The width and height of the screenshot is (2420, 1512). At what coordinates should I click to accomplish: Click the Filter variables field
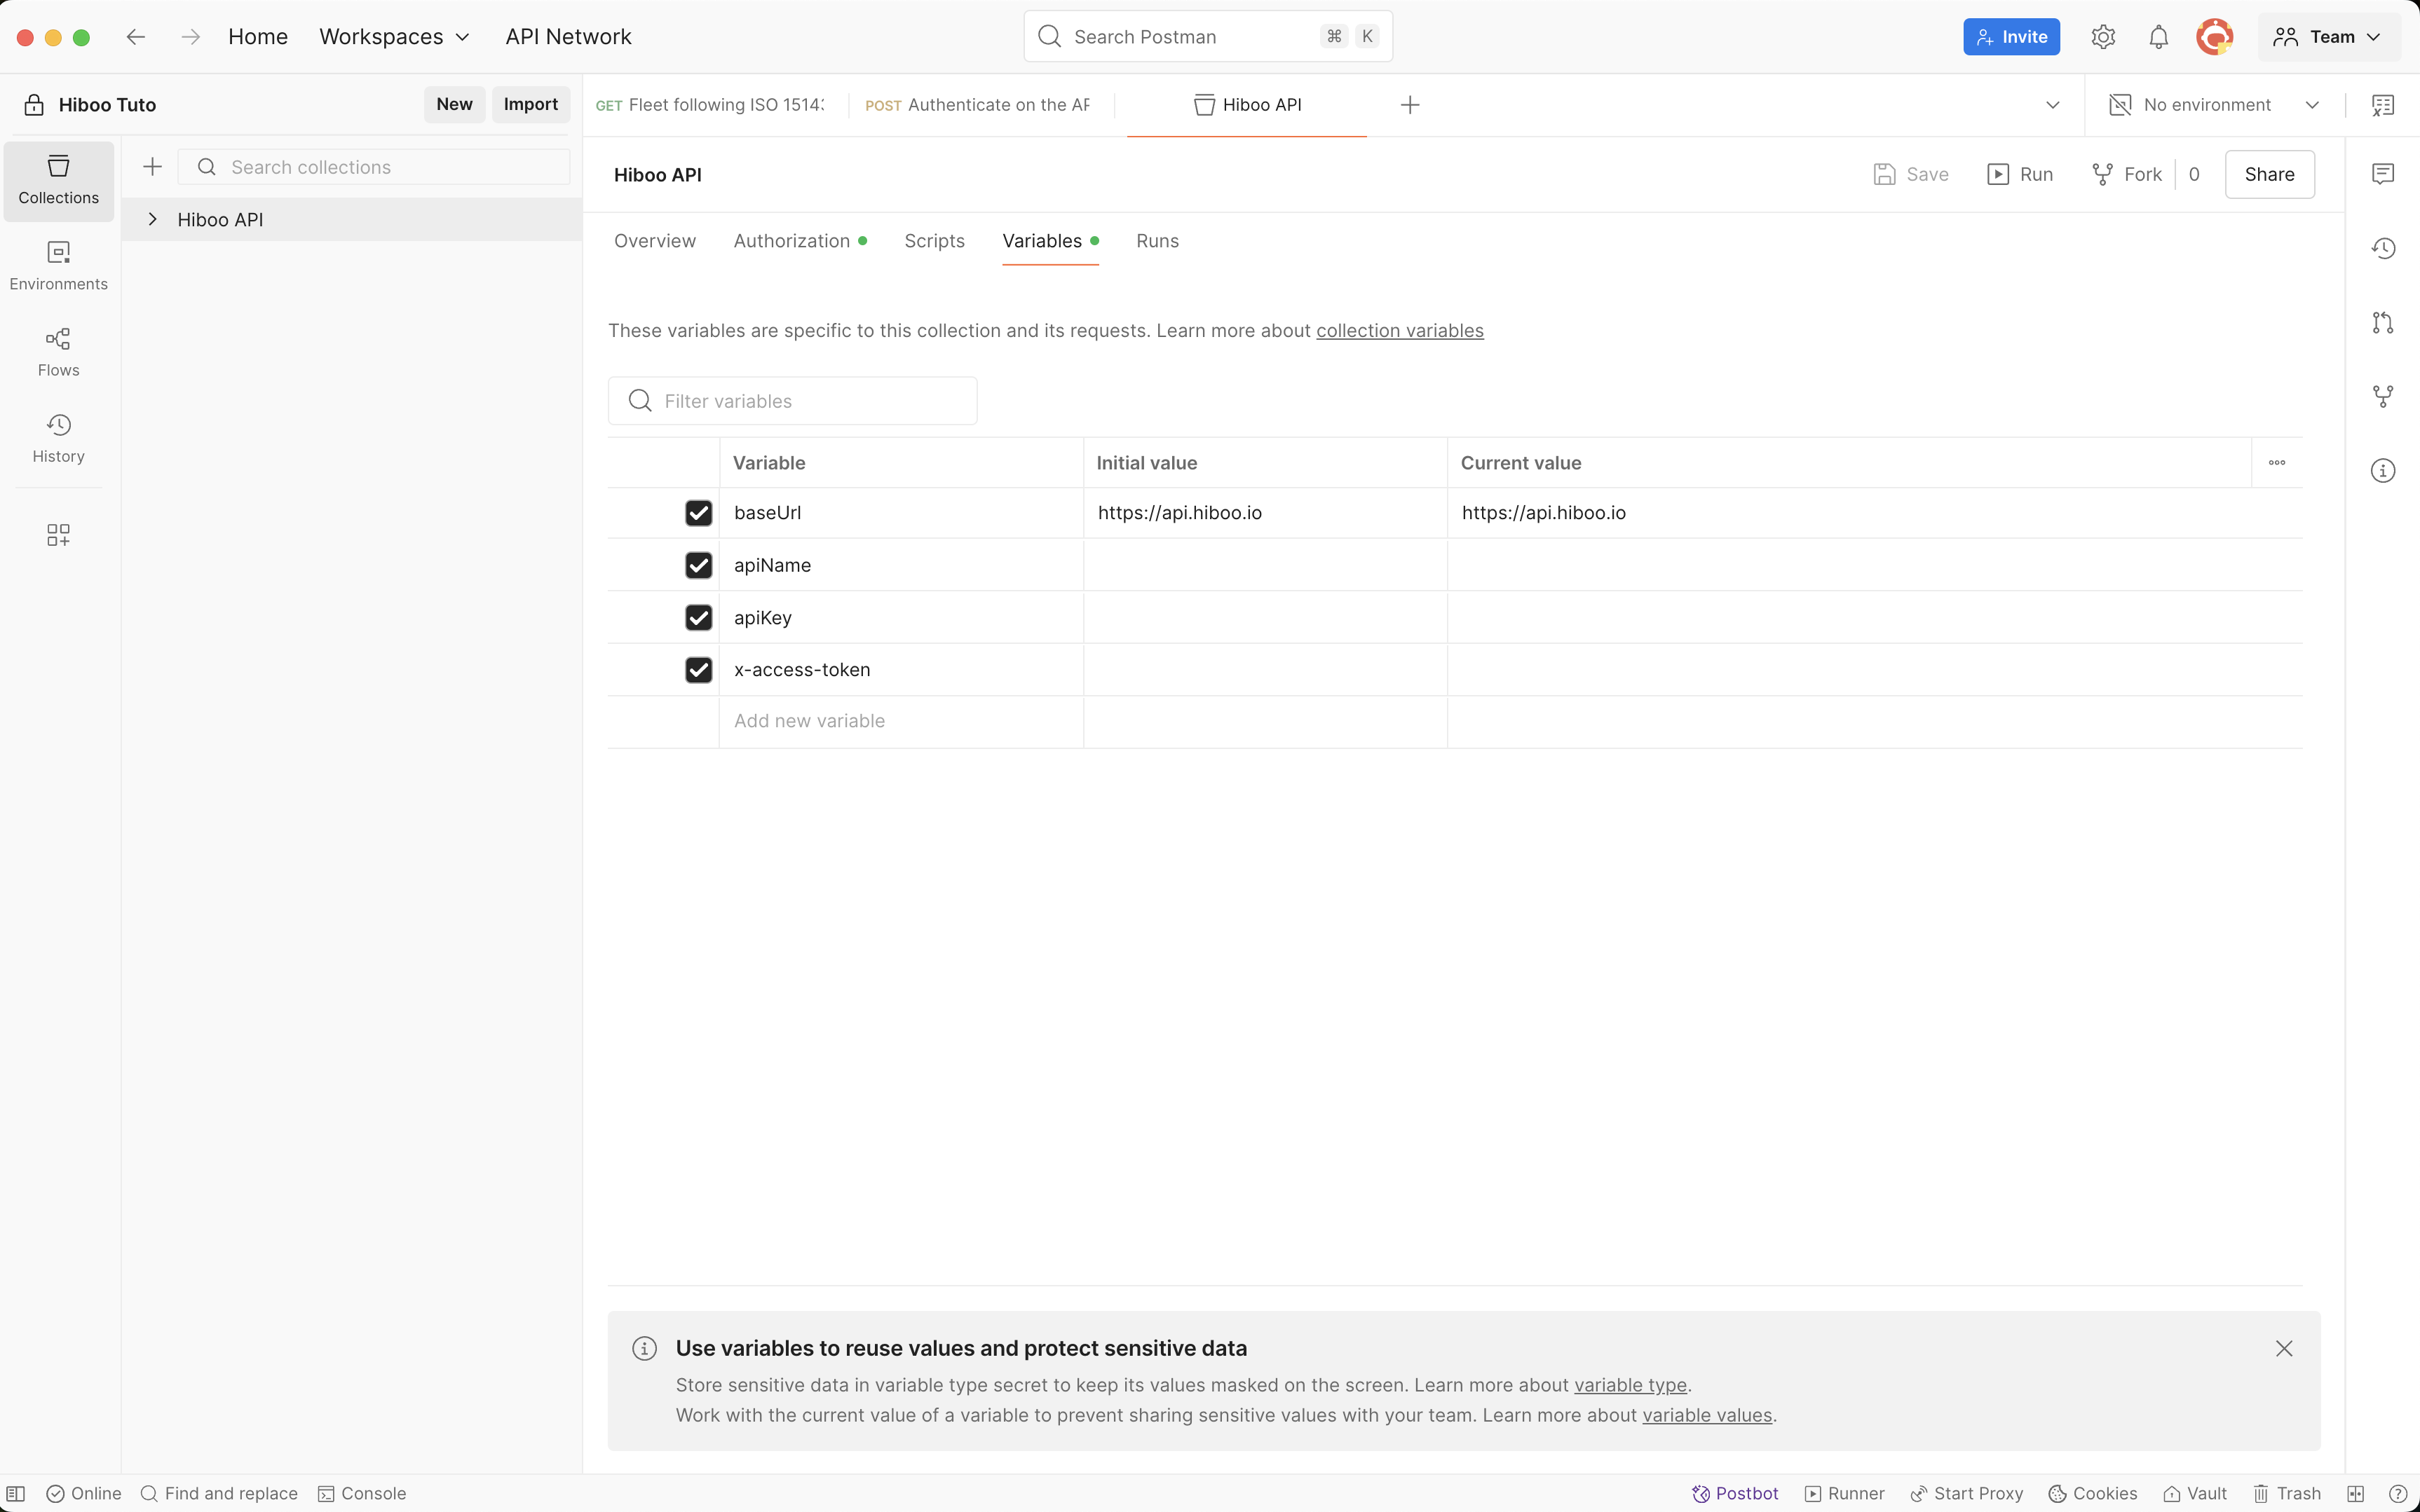click(792, 401)
